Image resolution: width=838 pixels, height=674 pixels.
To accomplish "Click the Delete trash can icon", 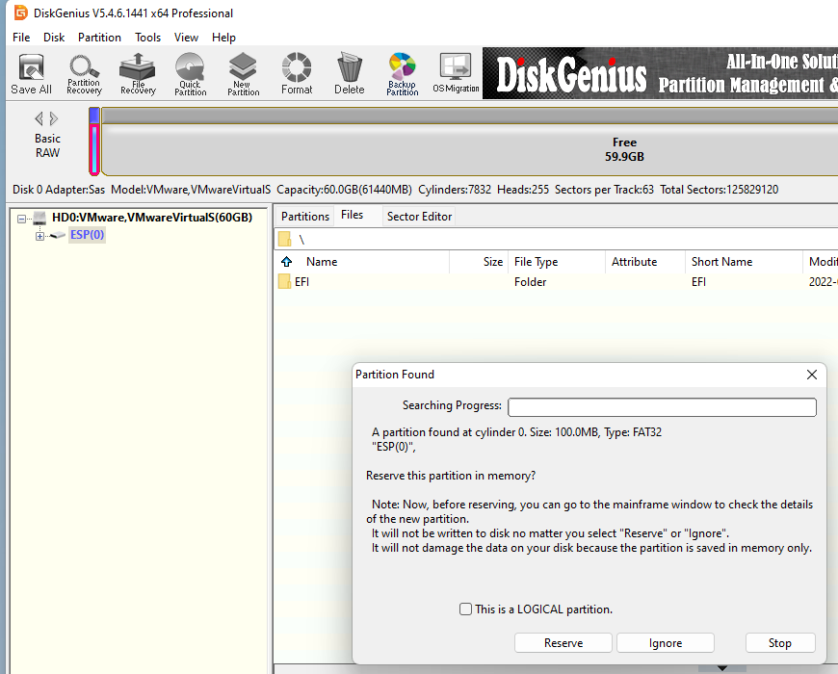I will (x=350, y=74).
